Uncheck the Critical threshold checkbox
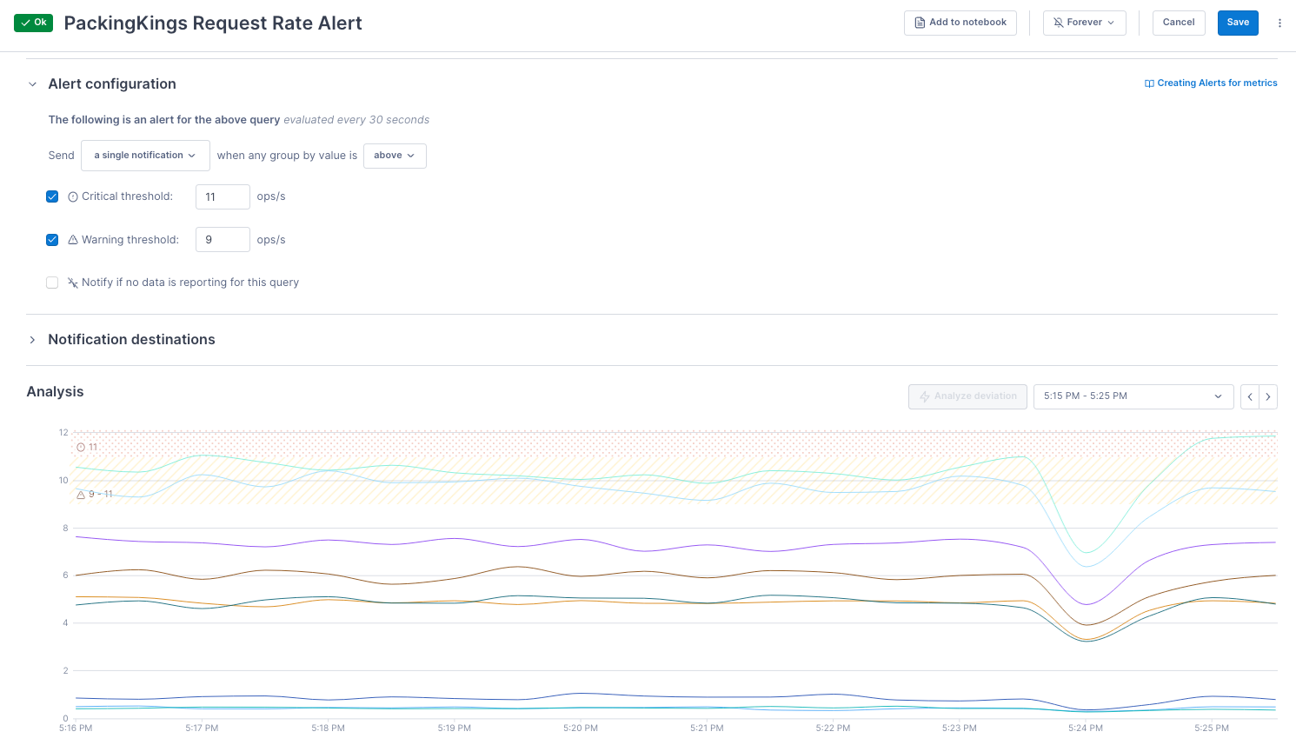The width and height of the screenshot is (1296, 745). click(52, 196)
